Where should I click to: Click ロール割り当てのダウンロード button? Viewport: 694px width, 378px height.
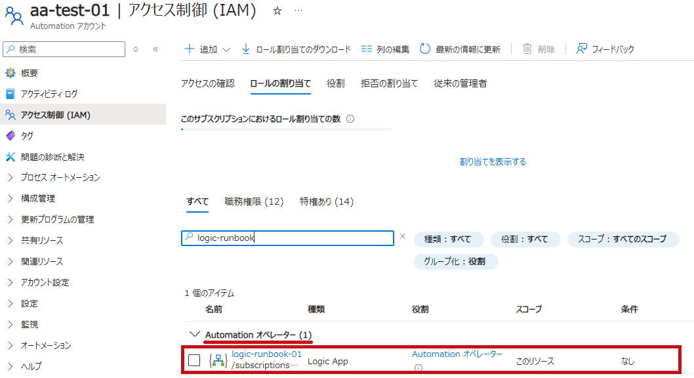[296, 49]
